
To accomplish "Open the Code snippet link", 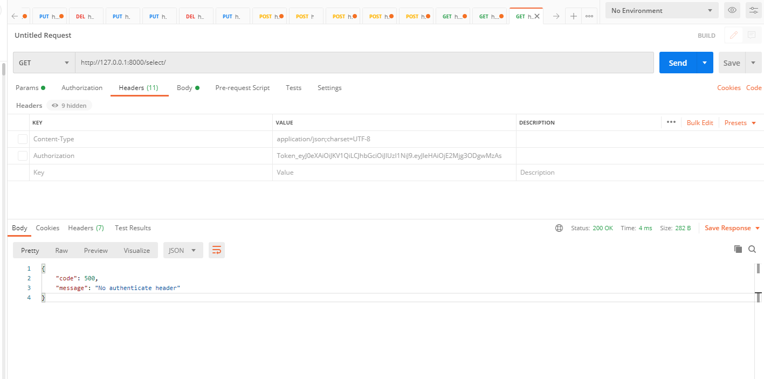I will [x=754, y=88].
